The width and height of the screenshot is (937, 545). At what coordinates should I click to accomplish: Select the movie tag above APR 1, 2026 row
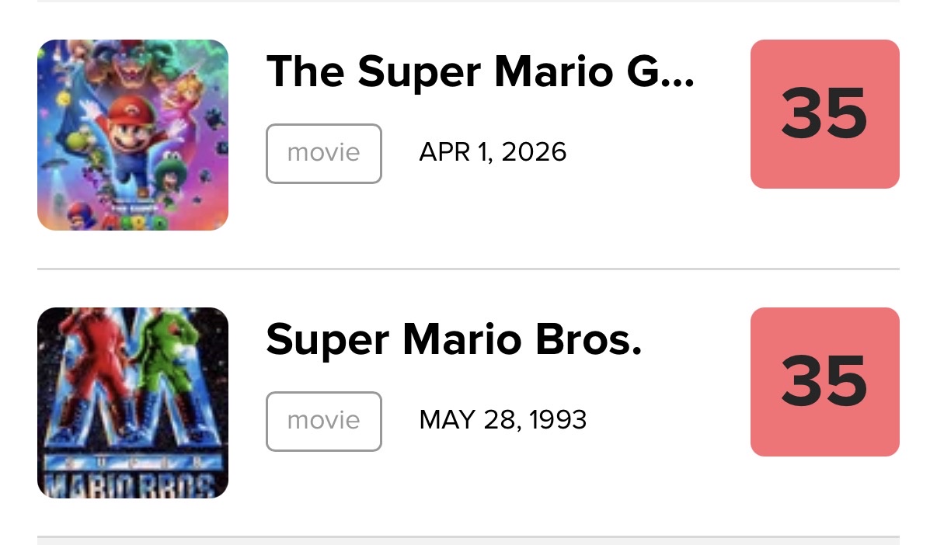pyautogui.click(x=324, y=153)
